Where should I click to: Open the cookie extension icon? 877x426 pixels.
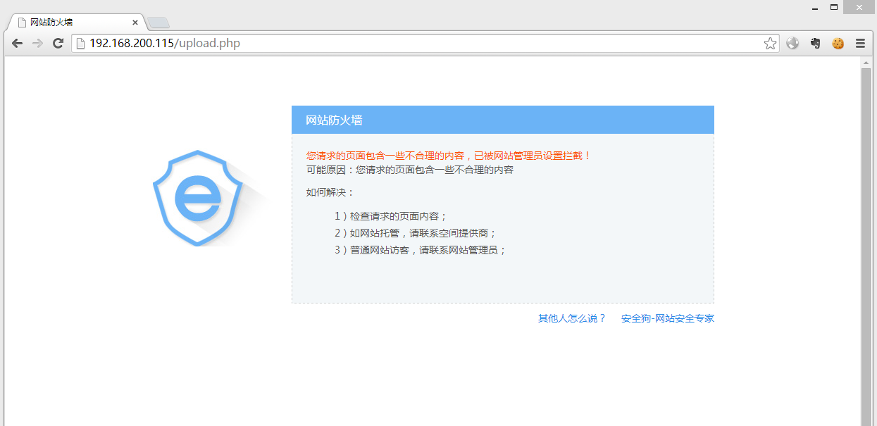click(838, 44)
